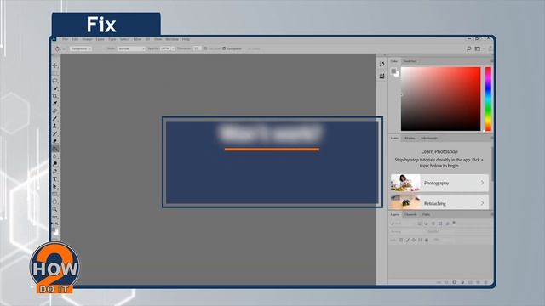545x306 pixels.
Task: Select the Healing Brush tool
Action: 54,111
